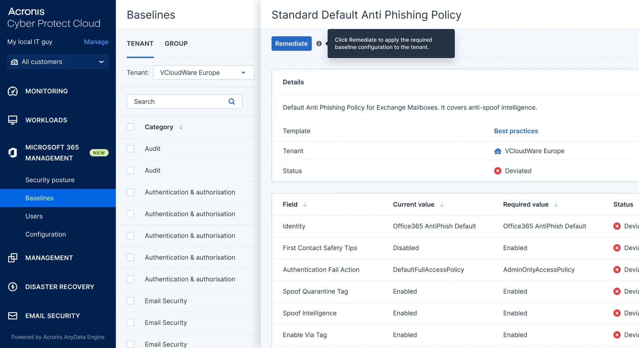Switch to the GROUP tab
The width and height of the screenshot is (639, 348).
tap(176, 43)
